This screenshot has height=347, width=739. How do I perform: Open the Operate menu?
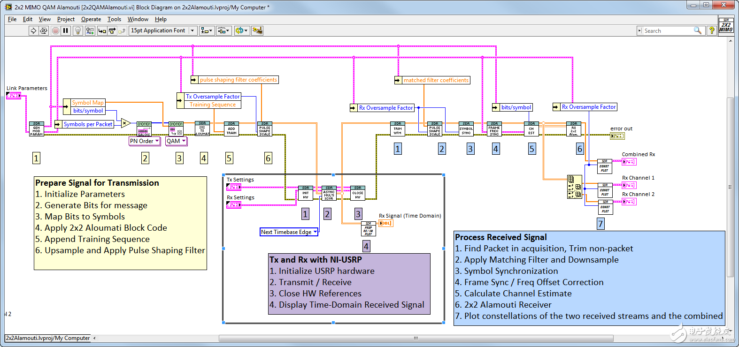[x=91, y=19]
